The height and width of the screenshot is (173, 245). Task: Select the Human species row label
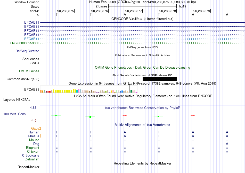tap(34, 132)
